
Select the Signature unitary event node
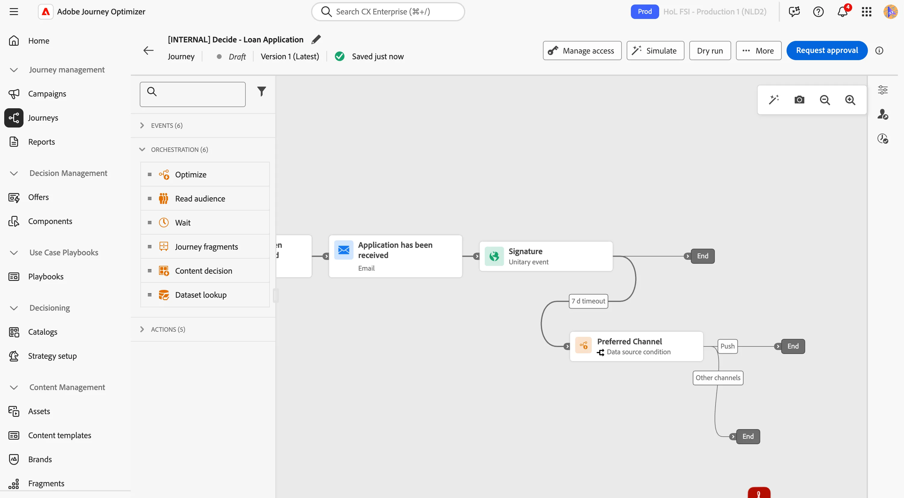pyautogui.click(x=546, y=256)
